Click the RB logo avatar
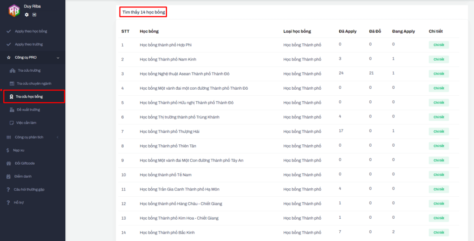 pyautogui.click(x=14, y=11)
